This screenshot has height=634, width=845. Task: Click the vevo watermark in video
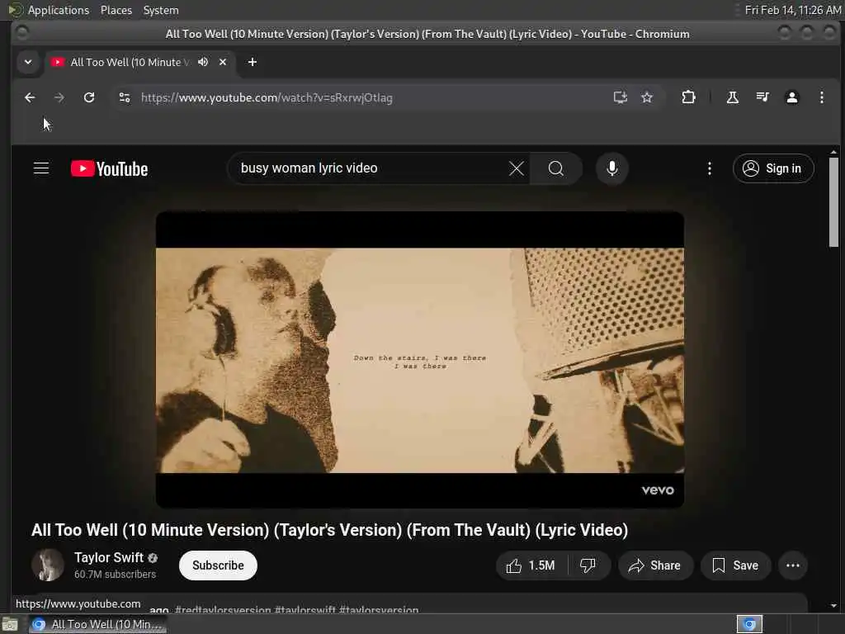[x=658, y=490]
